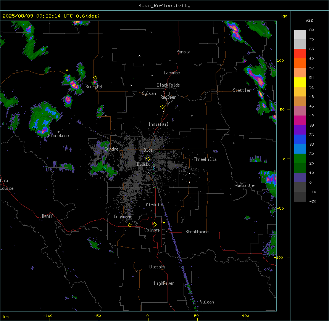Select the purple swatch between 39 and 36 dBZ

coord(300,130)
